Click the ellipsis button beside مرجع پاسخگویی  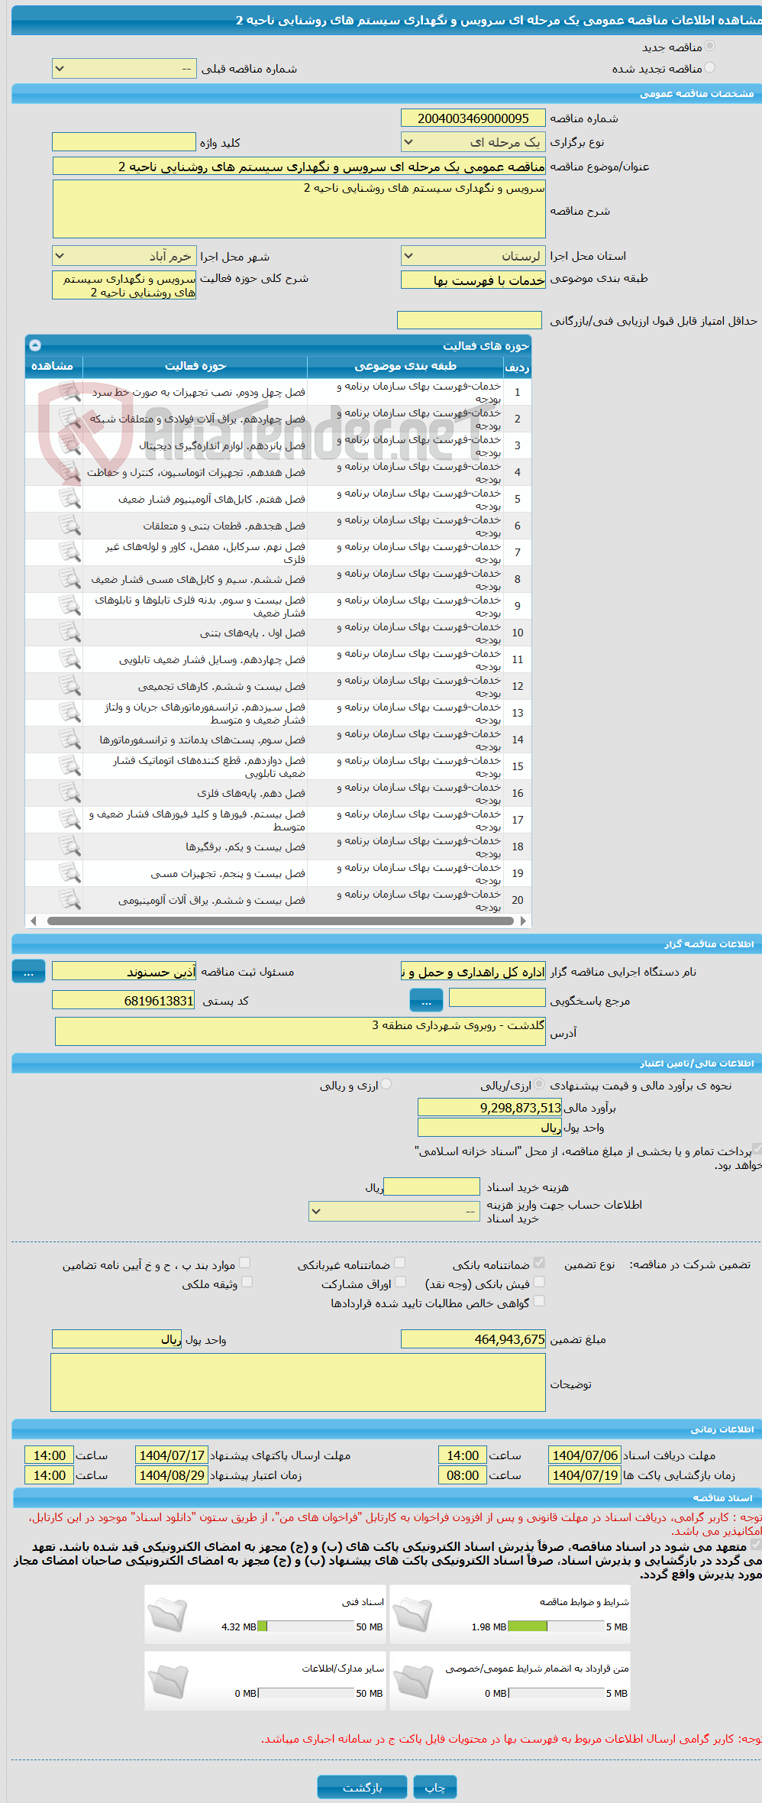click(x=427, y=999)
